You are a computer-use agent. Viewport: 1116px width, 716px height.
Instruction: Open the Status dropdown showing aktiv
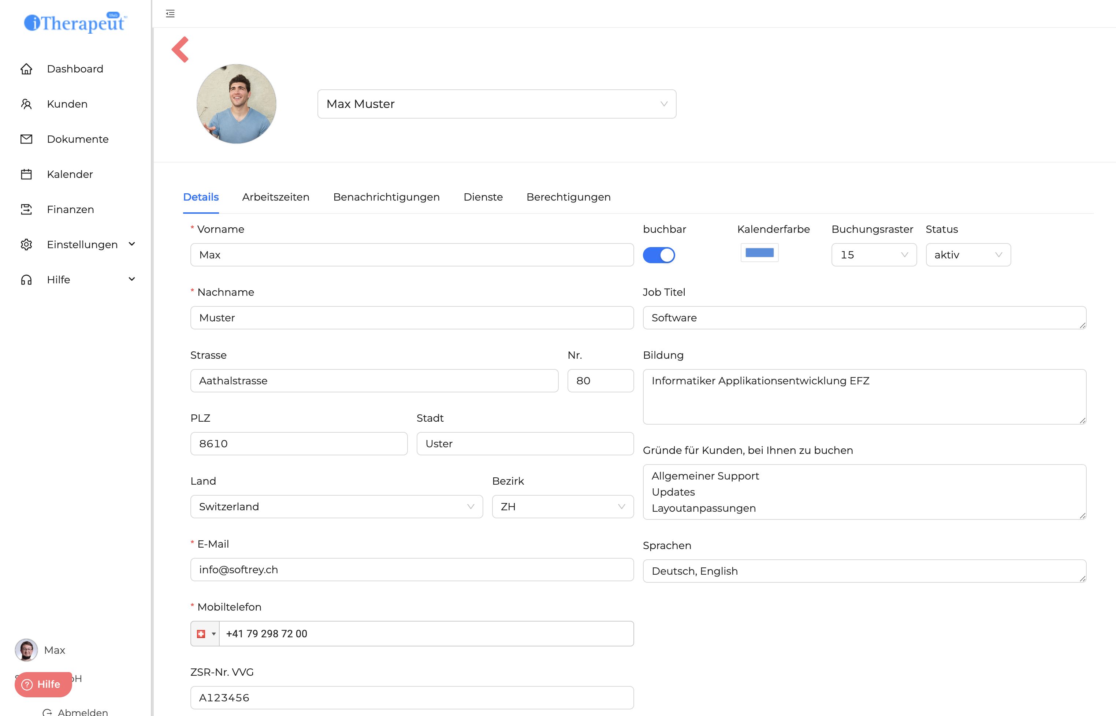[968, 255]
